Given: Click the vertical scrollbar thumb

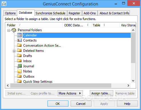Looking at the screenshot, I should coord(133,48).
